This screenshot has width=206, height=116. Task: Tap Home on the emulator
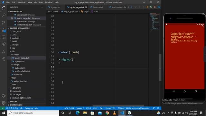click(x=184, y=91)
